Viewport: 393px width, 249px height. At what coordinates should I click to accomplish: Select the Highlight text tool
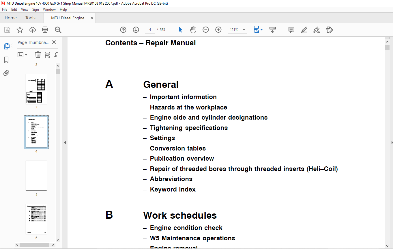tap(304, 30)
